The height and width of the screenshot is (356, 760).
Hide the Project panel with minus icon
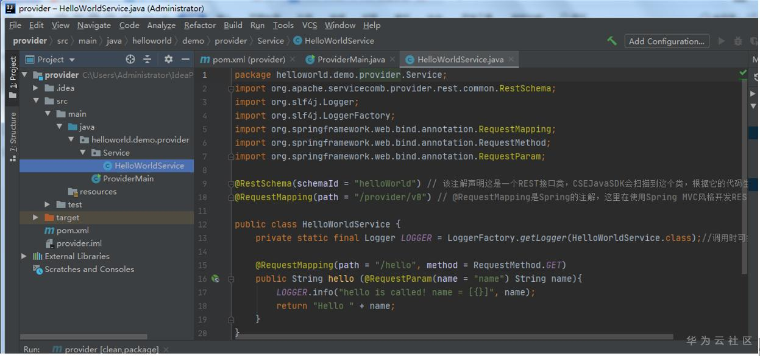185,59
